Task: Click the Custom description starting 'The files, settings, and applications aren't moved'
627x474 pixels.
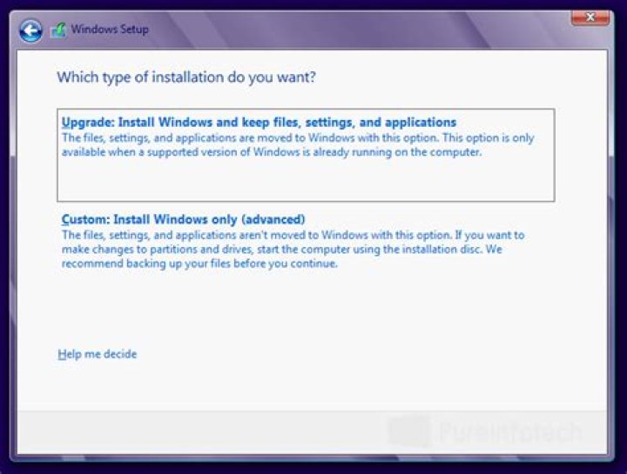Action: (x=293, y=250)
